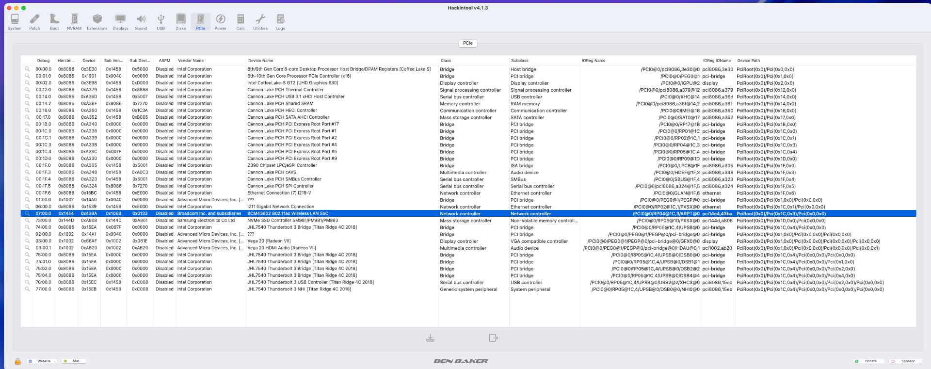Click the download icon below the device table
Screen dimensions: 931x369
point(430,338)
